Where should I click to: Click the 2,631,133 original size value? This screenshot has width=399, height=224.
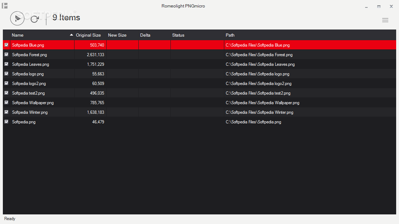[x=96, y=55]
